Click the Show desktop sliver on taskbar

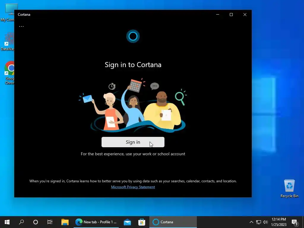303,222
